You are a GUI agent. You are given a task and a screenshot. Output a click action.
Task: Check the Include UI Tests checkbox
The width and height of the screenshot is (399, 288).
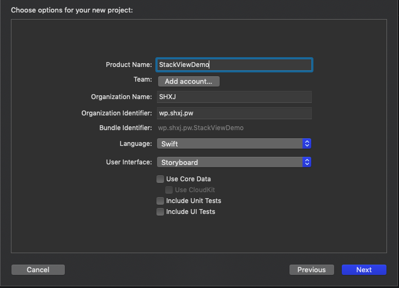click(160, 212)
